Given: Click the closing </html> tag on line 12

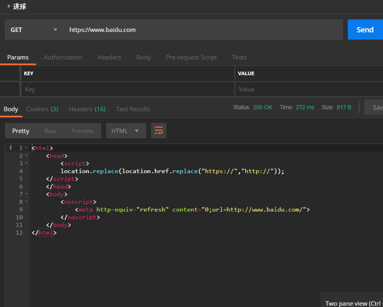Looking at the screenshot, I should 44,233.
